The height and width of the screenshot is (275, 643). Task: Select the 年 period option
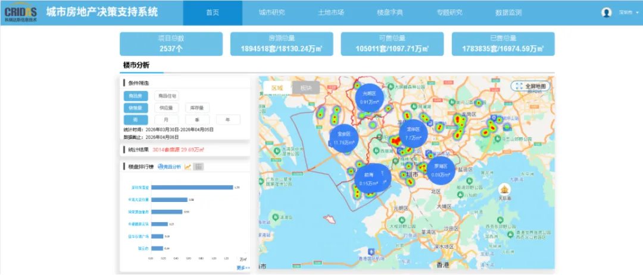coord(228,120)
